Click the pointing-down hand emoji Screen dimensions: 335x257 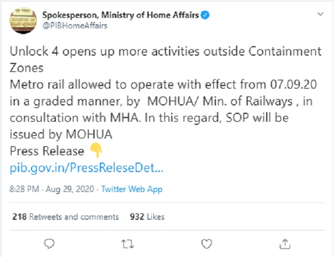(x=96, y=151)
